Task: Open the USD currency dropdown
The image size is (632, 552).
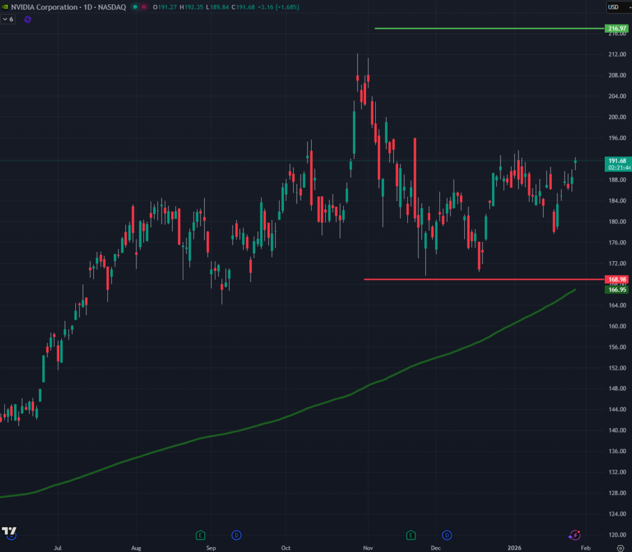Action: coord(617,7)
